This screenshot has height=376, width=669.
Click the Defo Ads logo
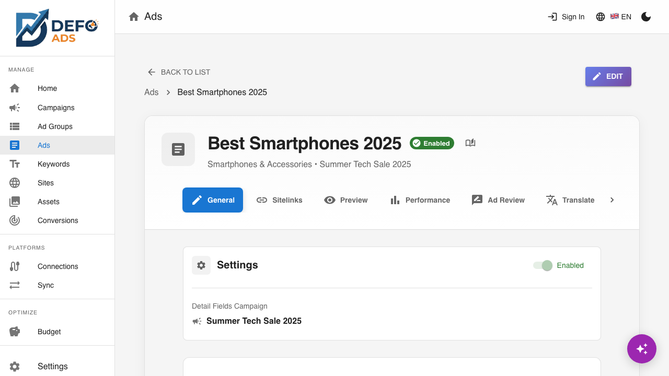(x=57, y=28)
